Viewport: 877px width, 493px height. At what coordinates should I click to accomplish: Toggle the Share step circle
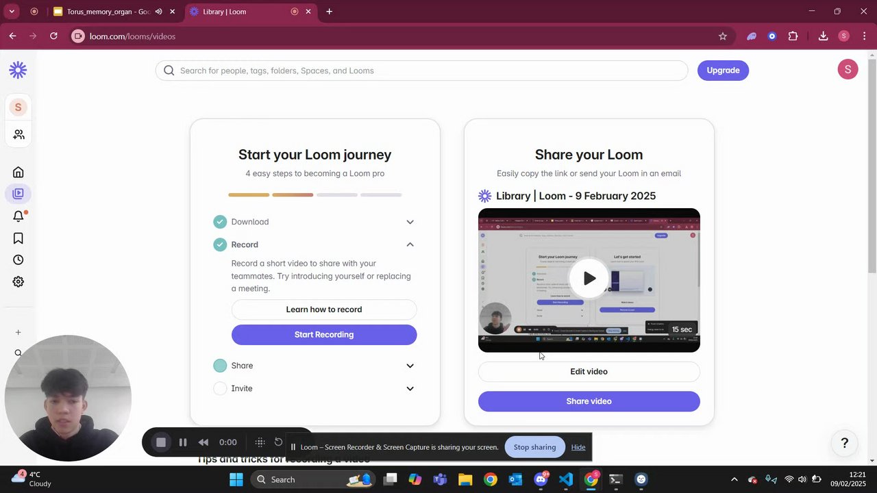[x=220, y=366]
